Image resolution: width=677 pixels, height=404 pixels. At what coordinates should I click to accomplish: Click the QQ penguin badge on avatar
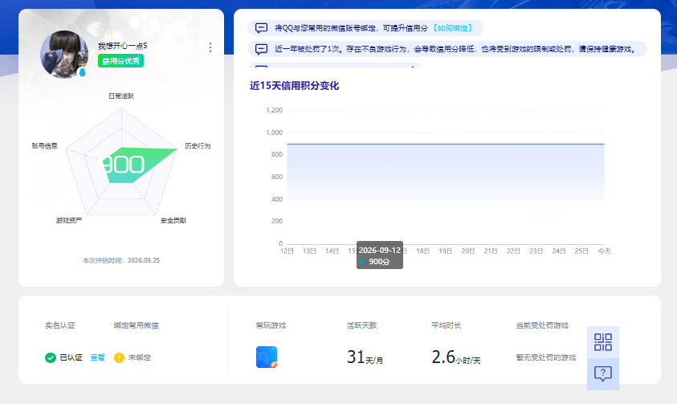pyautogui.click(x=83, y=72)
